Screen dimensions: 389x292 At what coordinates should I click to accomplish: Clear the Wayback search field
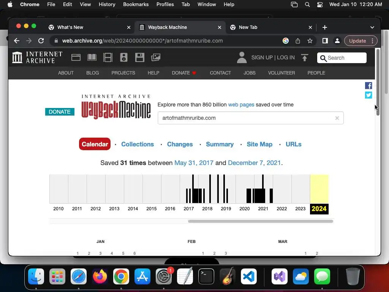coord(337,118)
